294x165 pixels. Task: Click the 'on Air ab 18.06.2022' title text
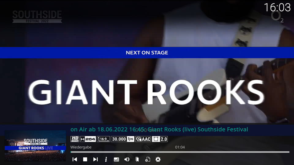point(159,130)
